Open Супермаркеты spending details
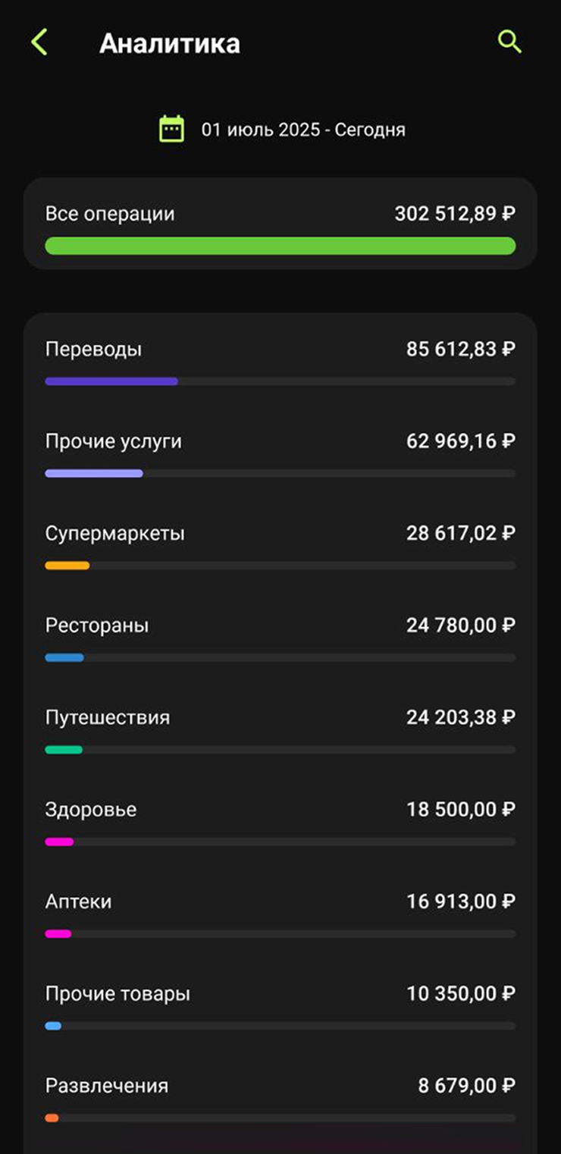The width and height of the screenshot is (561, 1154). (280, 546)
